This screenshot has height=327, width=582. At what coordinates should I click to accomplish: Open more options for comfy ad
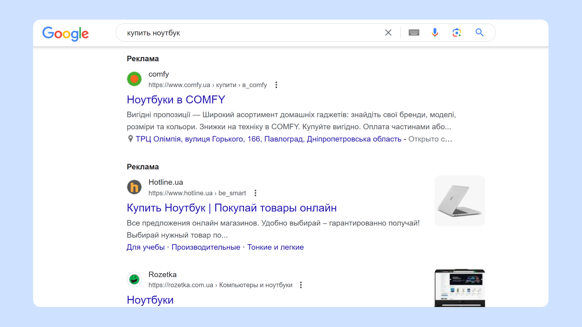tap(276, 85)
